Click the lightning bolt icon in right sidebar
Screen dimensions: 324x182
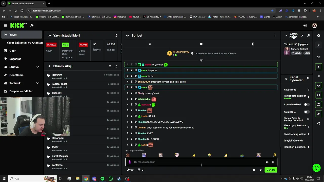click(x=318, y=67)
